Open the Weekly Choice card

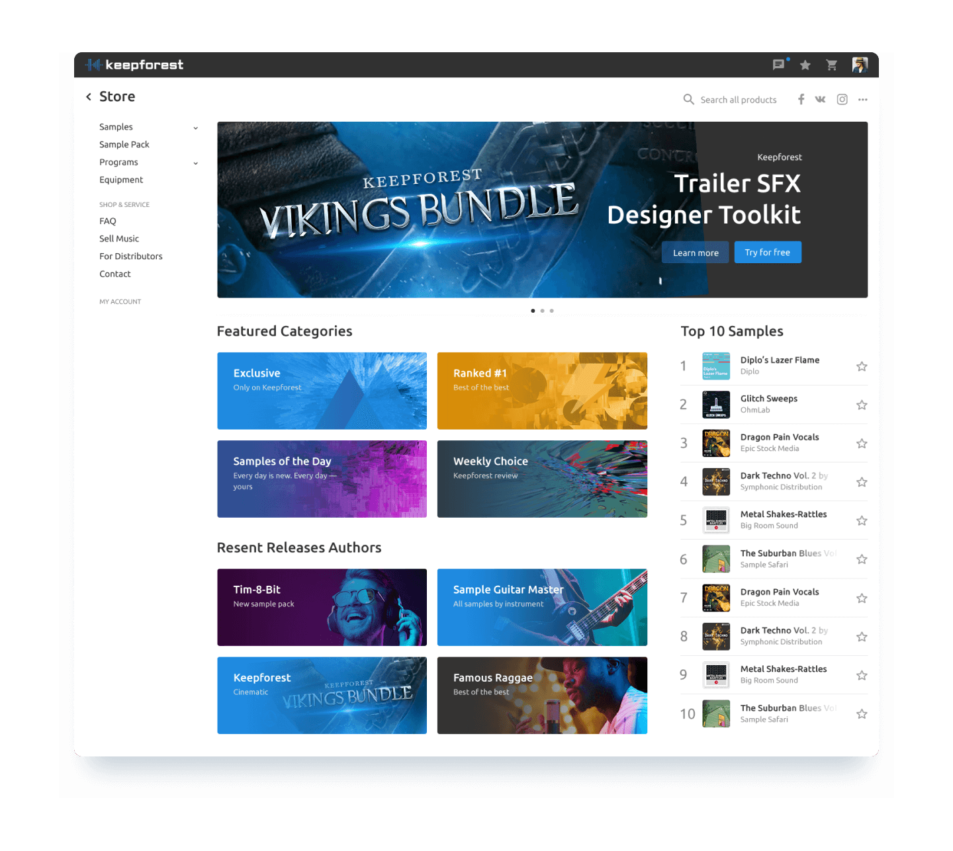[x=542, y=479]
